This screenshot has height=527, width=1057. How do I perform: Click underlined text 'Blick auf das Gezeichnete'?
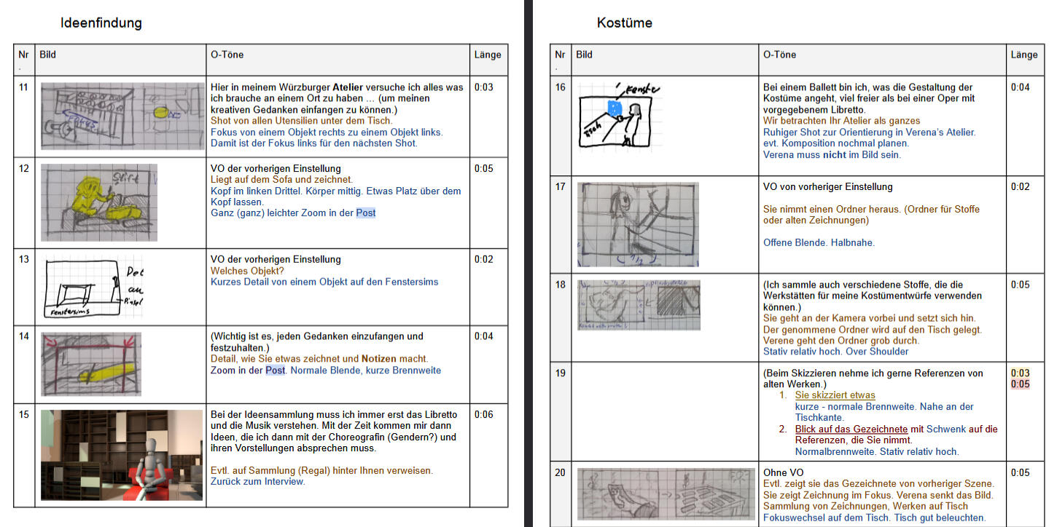click(851, 429)
